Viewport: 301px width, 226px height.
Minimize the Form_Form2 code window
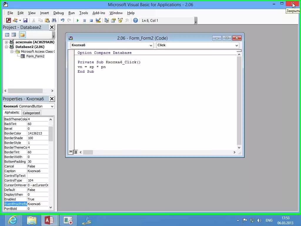click(217, 38)
